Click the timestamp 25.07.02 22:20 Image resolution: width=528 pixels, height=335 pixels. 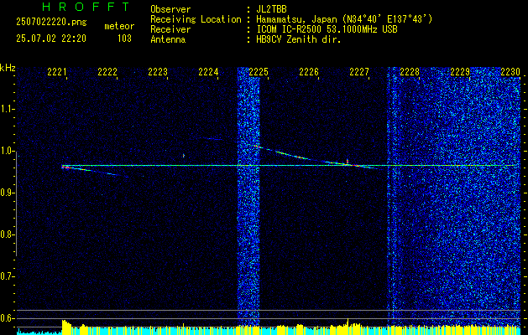pos(51,39)
